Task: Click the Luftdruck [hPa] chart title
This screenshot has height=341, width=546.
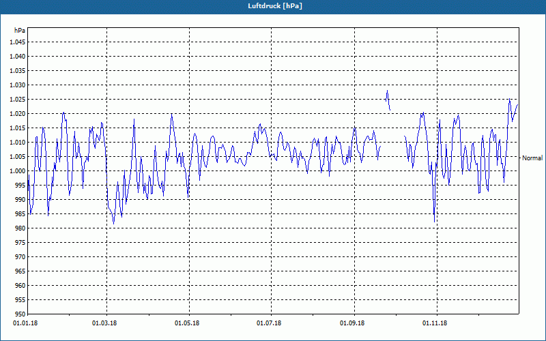Action: tap(275, 6)
